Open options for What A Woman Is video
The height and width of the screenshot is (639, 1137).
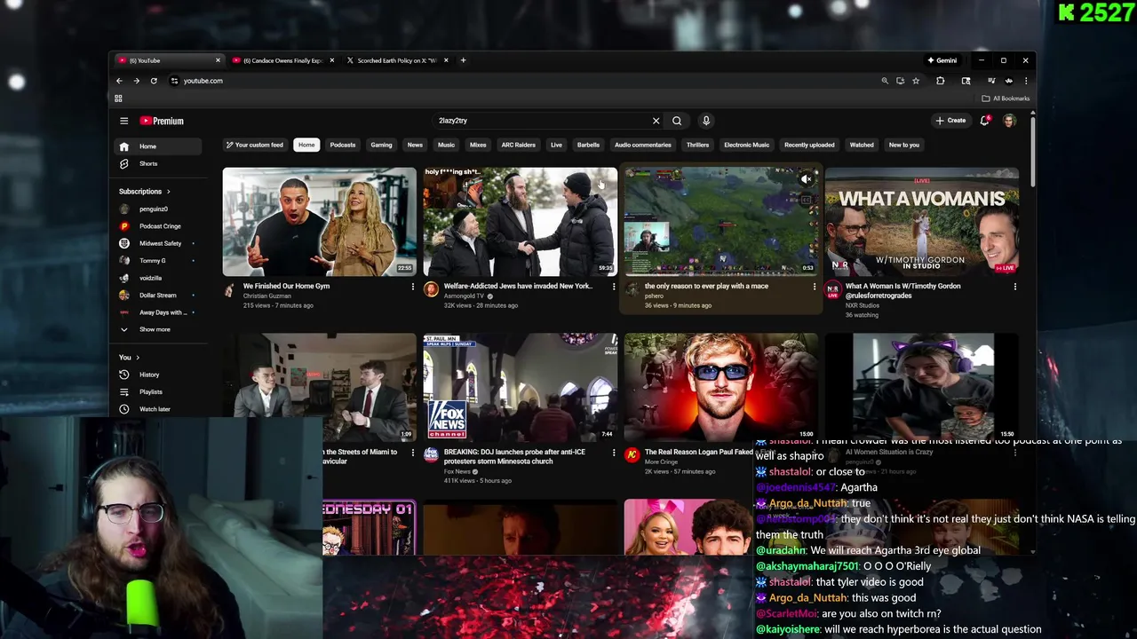click(1015, 287)
